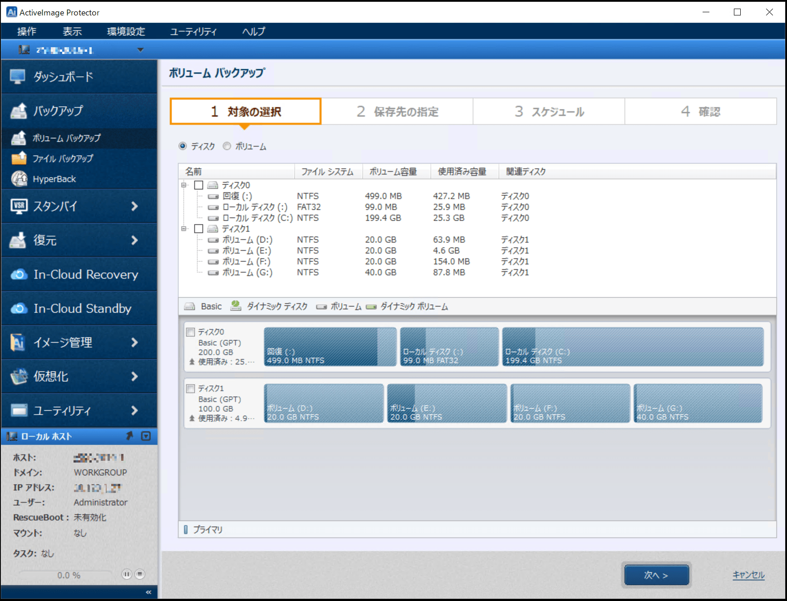This screenshot has width=787, height=601.
Task: Click the 次へ button
Action: pyautogui.click(x=656, y=575)
